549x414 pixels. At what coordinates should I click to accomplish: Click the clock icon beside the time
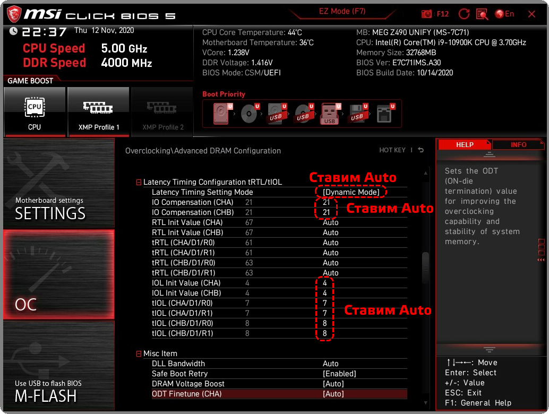click(x=13, y=31)
